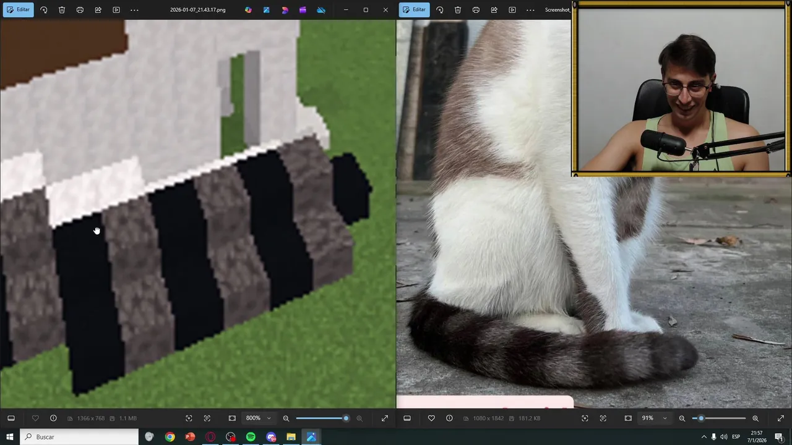
Task: Click text scan icon in right status bar
Action: click(603, 418)
